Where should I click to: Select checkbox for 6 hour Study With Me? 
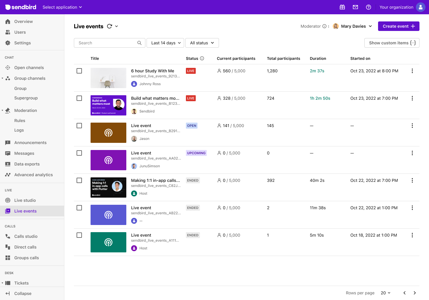(x=79, y=71)
